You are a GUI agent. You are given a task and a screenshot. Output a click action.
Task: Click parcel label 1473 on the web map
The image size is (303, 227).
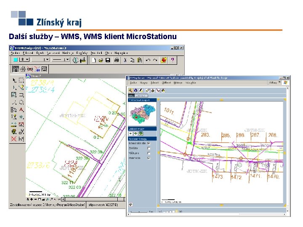click(218, 177)
